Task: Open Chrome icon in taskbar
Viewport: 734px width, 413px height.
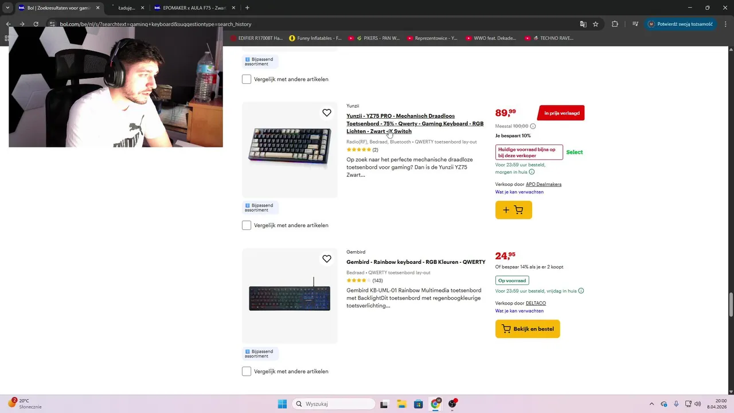Action: pyautogui.click(x=435, y=404)
